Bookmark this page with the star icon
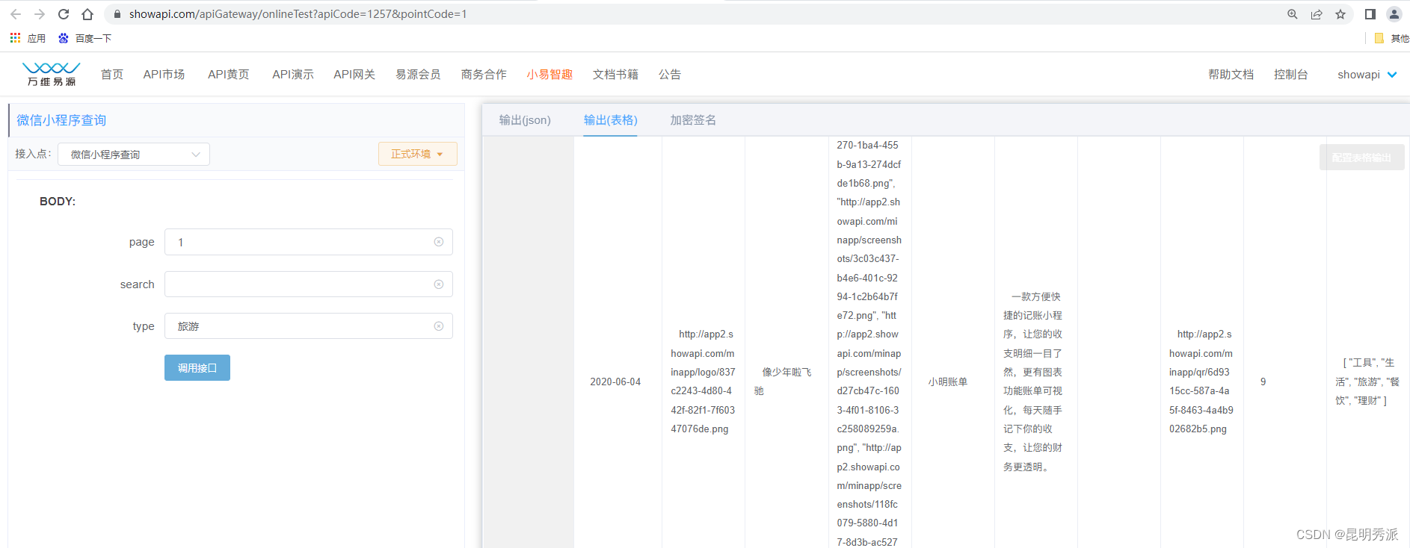Viewport: 1410px width, 548px height. (1340, 14)
